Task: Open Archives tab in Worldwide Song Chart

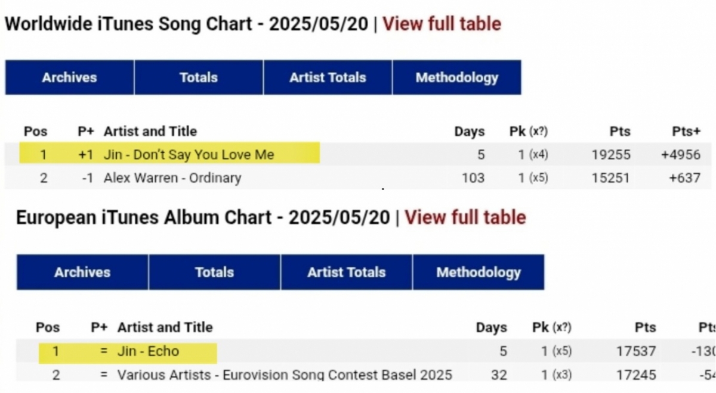Action: (x=69, y=77)
